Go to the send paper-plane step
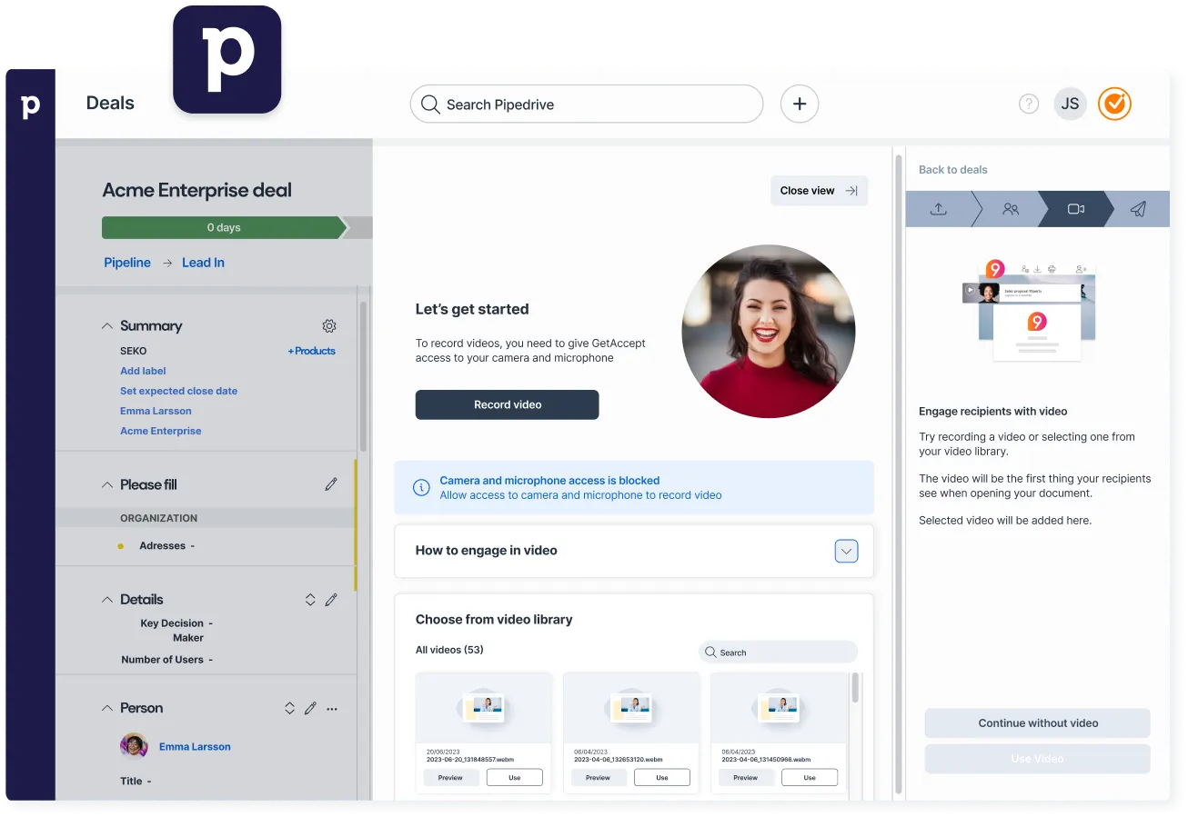This screenshot has height=817, width=1188. (x=1138, y=208)
